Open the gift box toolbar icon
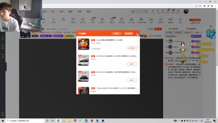This screenshot has width=218, height=123. [x=63, y=19]
